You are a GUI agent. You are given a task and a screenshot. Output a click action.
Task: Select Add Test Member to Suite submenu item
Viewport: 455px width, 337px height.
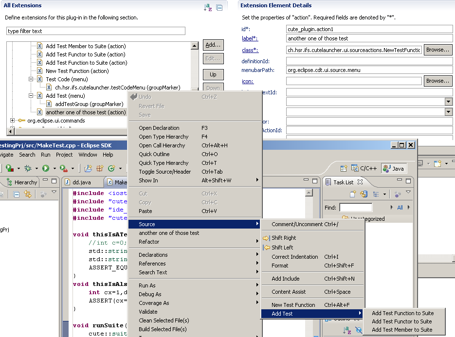pos(403,330)
